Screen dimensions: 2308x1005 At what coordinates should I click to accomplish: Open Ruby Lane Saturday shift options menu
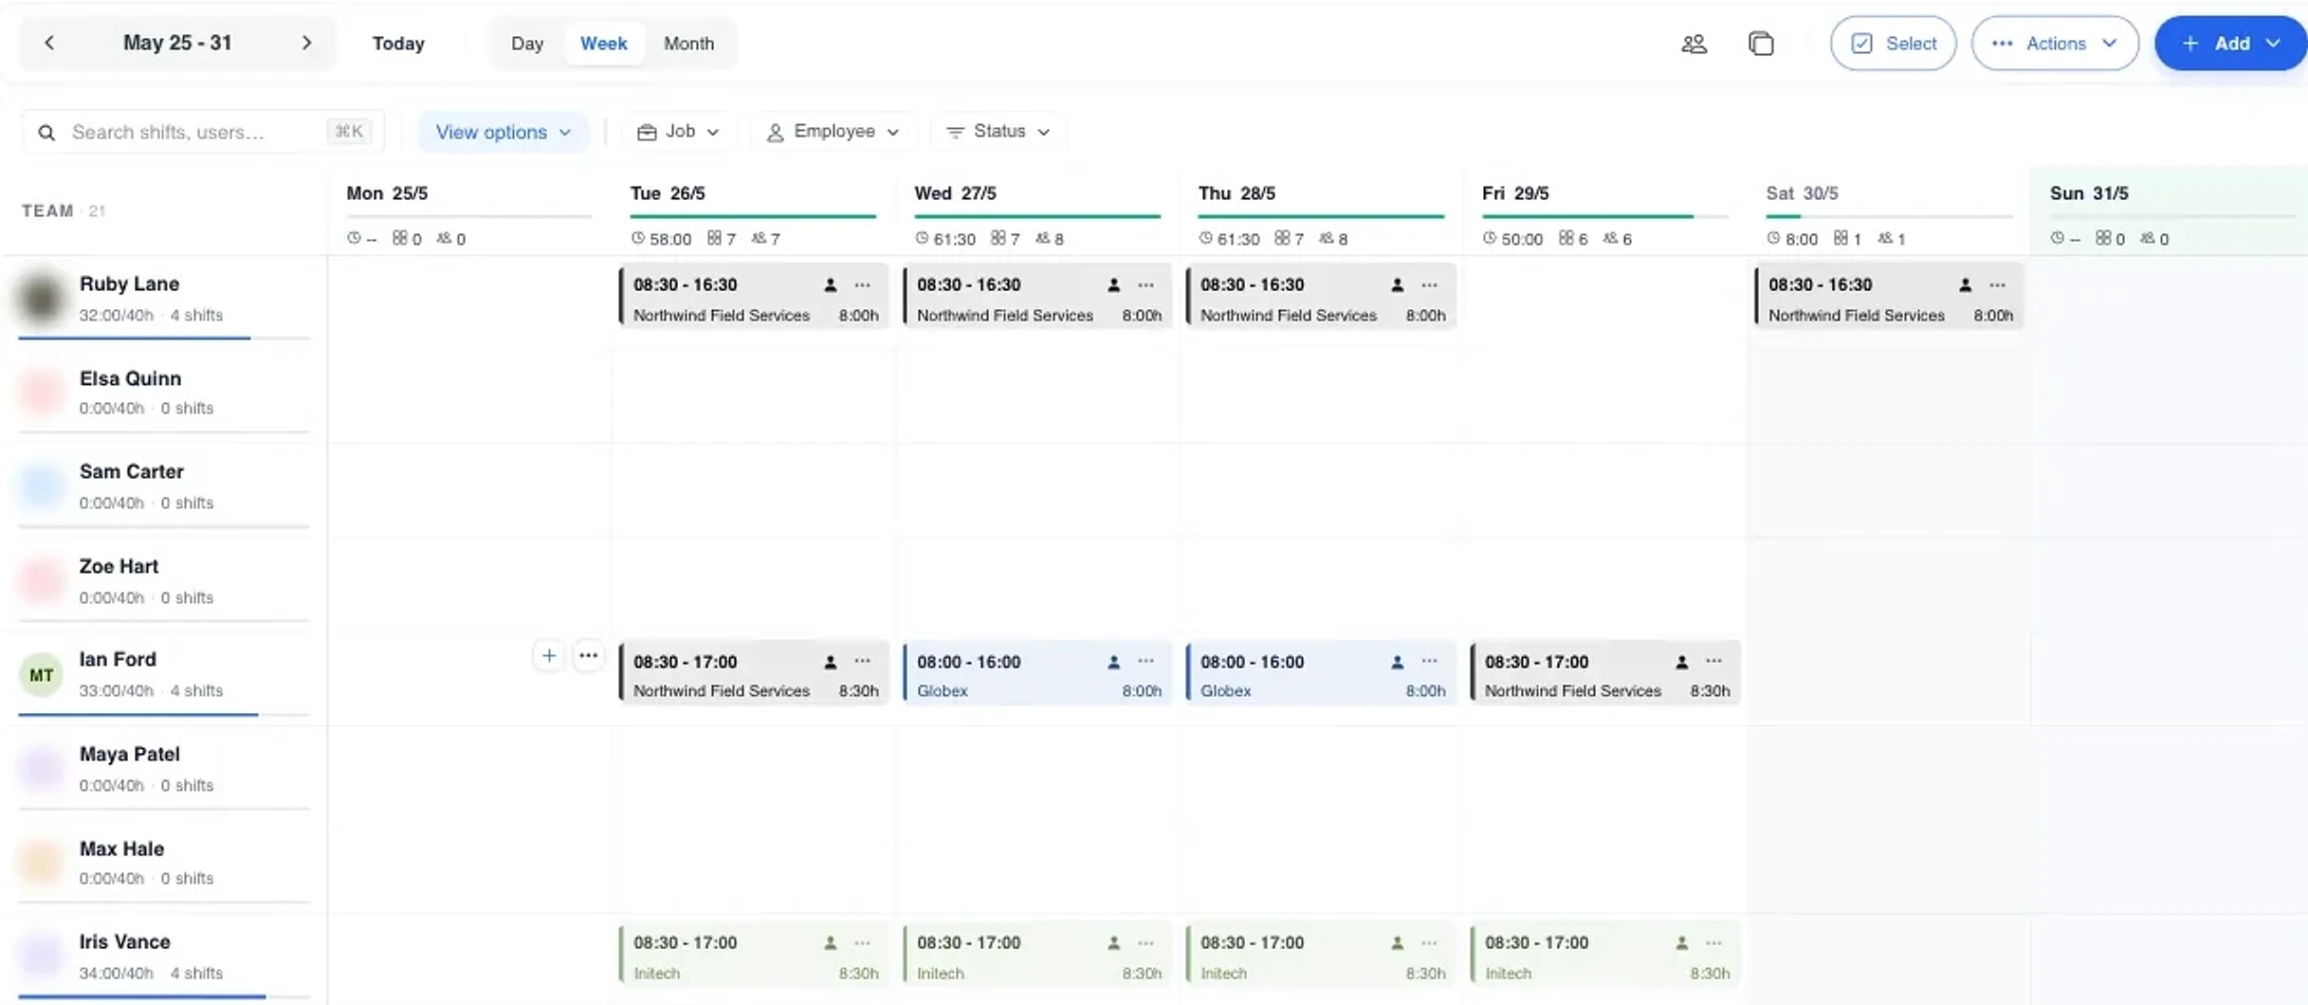[1997, 284]
